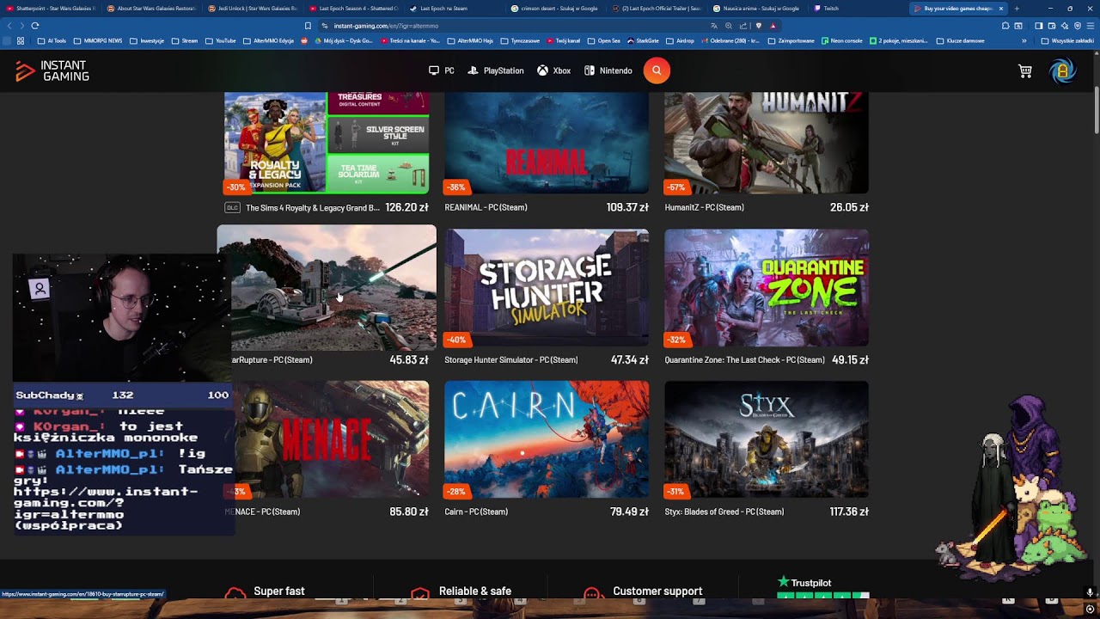Screen dimensions: 1100x619
Task: Switch to Shatterpoint Star Wars Galaxies tab
Action: (x=52, y=9)
